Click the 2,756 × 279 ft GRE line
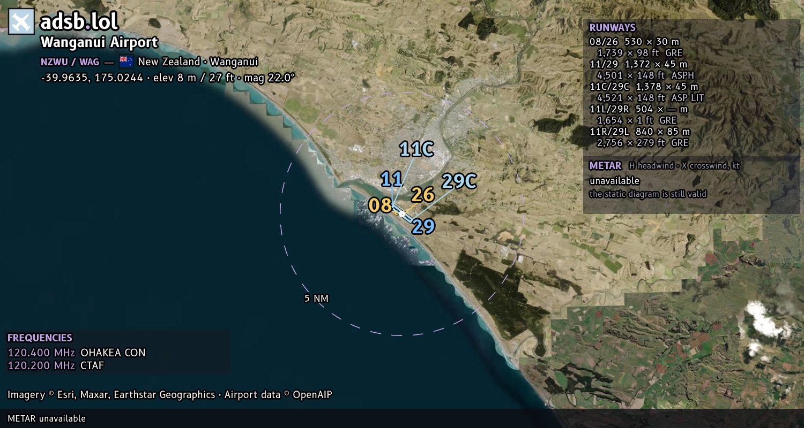Screen dimensions: 804x428 click(x=642, y=143)
